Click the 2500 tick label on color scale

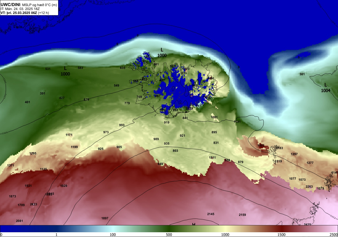(334, 235)
